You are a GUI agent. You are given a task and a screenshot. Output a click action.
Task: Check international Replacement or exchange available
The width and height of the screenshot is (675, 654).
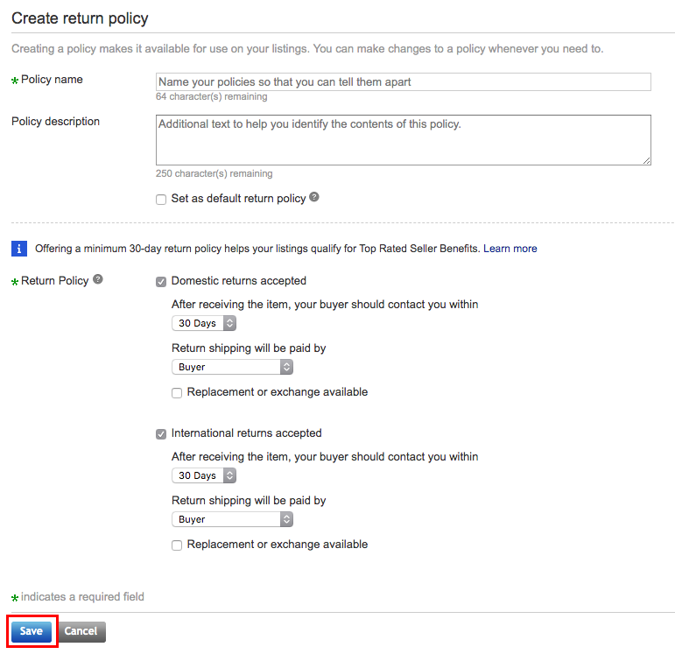coord(177,545)
